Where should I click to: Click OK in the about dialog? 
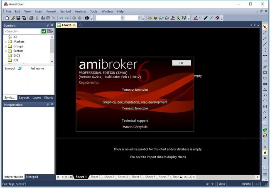click(182, 63)
